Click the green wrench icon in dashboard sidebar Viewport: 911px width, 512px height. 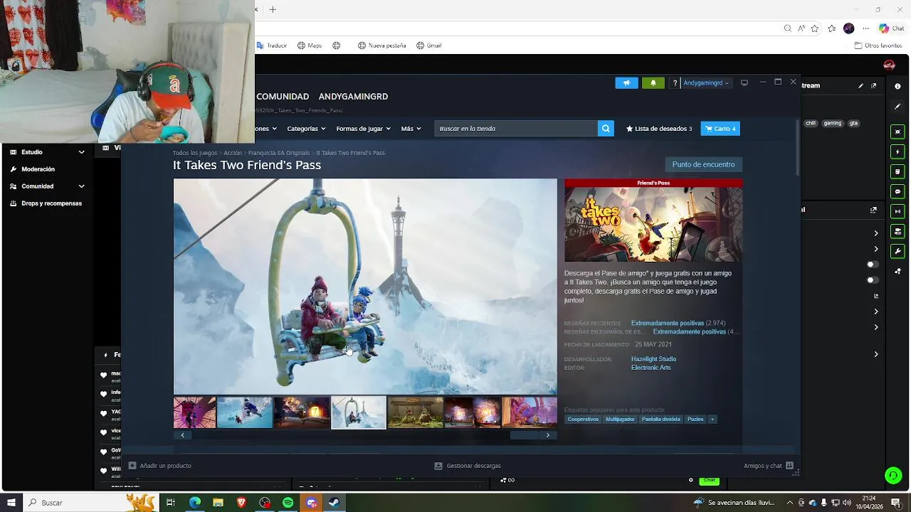[897, 251]
